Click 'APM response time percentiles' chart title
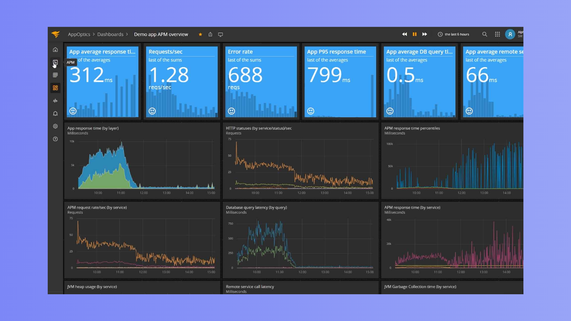The height and width of the screenshot is (321, 571). pos(412,128)
